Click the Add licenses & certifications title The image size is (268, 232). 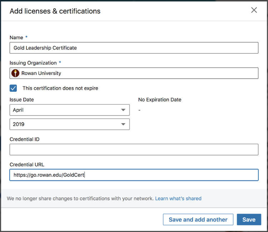(55, 11)
